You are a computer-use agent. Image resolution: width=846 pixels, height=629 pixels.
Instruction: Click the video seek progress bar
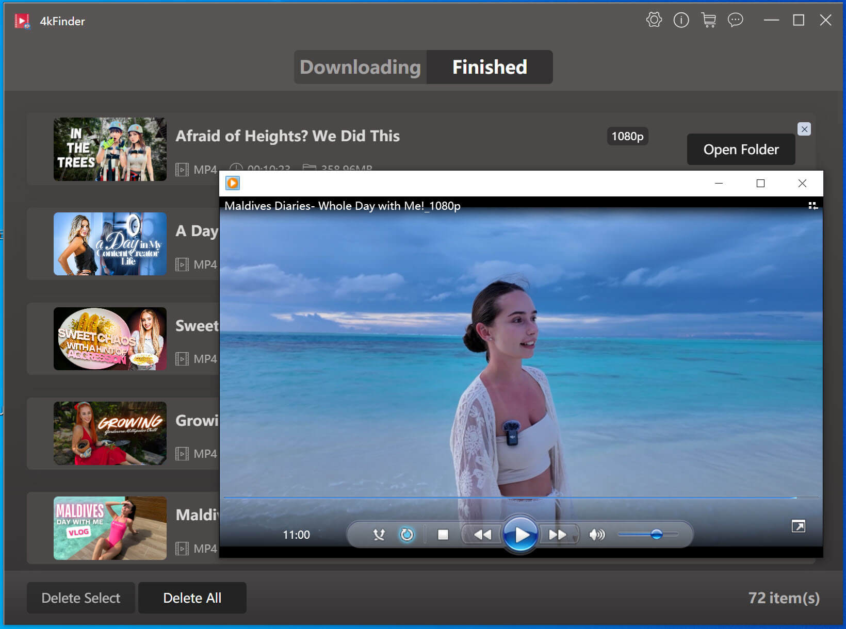coord(516,498)
